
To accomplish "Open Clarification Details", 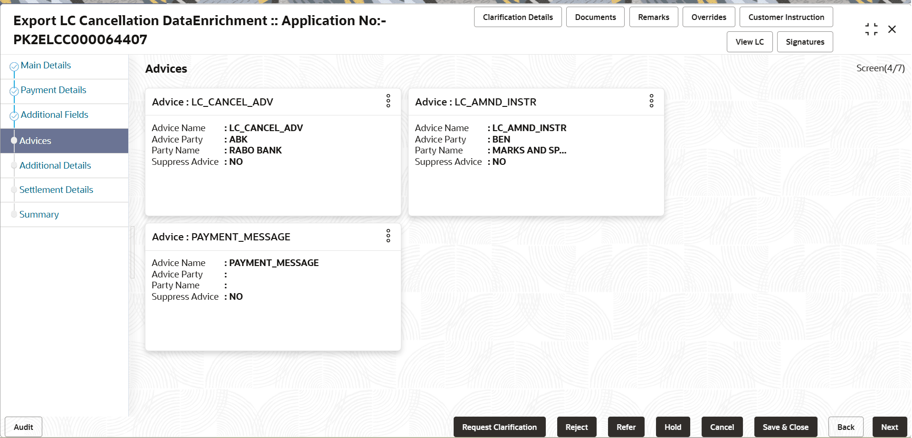I will pos(518,17).
